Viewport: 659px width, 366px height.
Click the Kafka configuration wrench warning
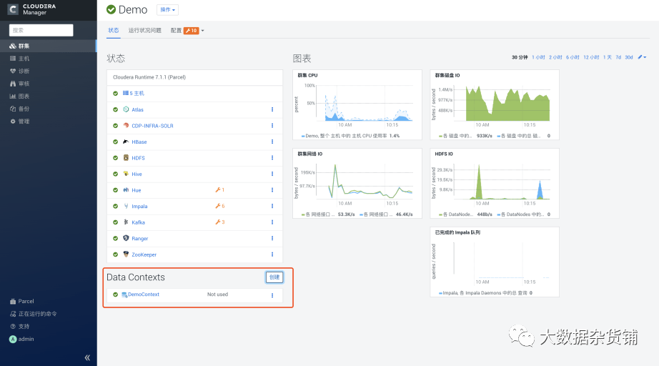tap(220, 222)
